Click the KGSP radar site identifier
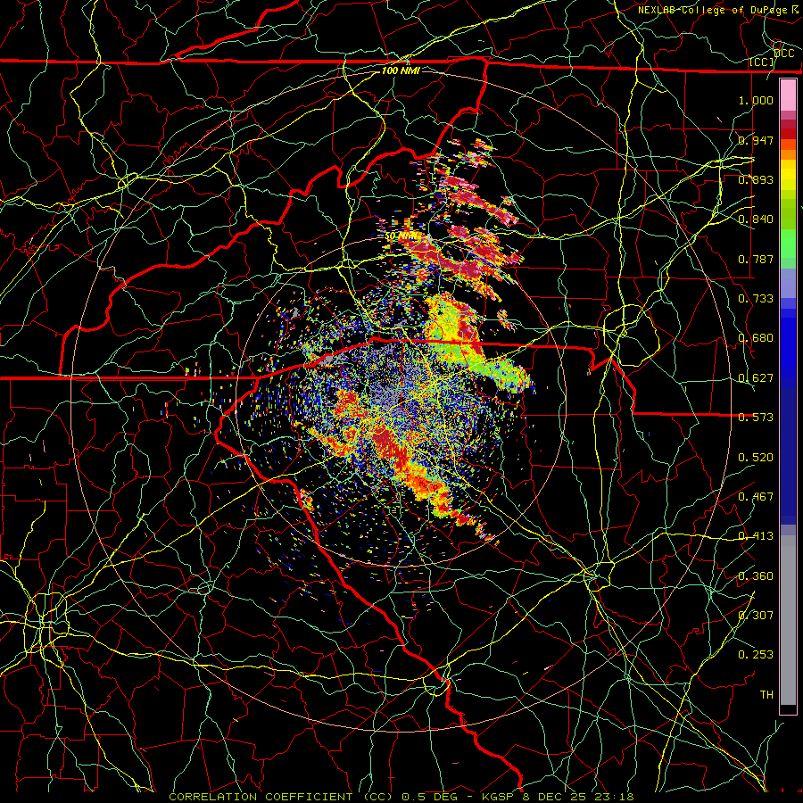The width and height of the screenshot is (803, 803). 500,797
